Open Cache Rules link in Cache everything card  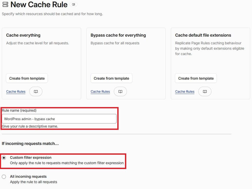[16, 92]
